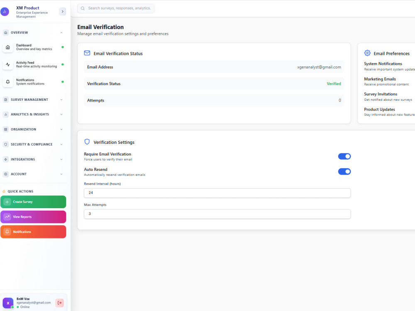Select the Security & Compliance menu header
The image size is (415, 311).
click(34, 144)
